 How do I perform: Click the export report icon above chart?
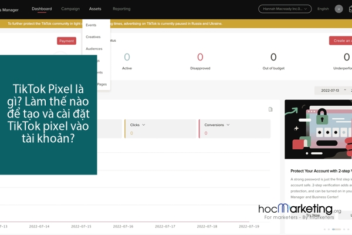(x=270, y=109)
